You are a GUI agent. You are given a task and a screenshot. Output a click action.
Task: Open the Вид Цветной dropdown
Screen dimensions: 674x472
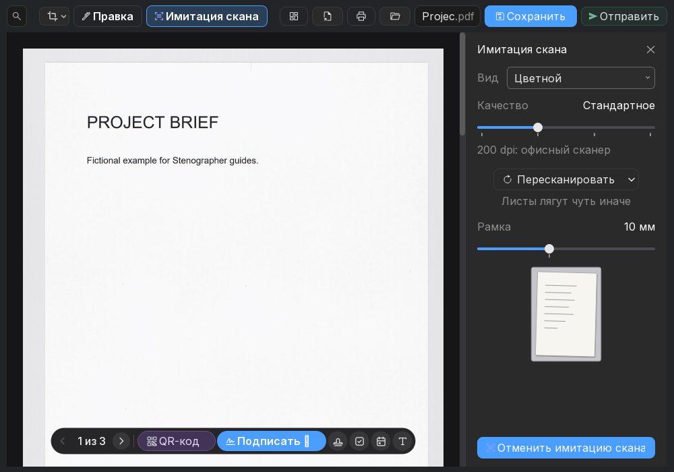point(581,78)
